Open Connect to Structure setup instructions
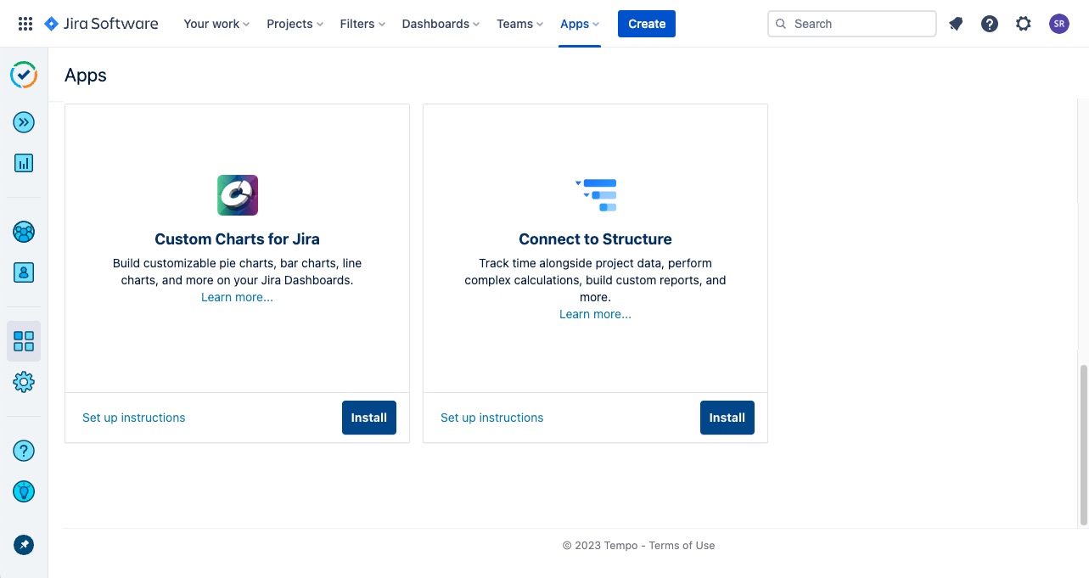This screenshot has height=578, width=1089. click(491, 417)
